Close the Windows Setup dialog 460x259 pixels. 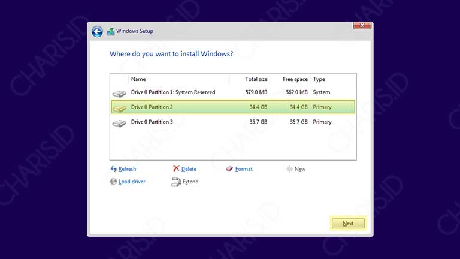click(362, 25)
